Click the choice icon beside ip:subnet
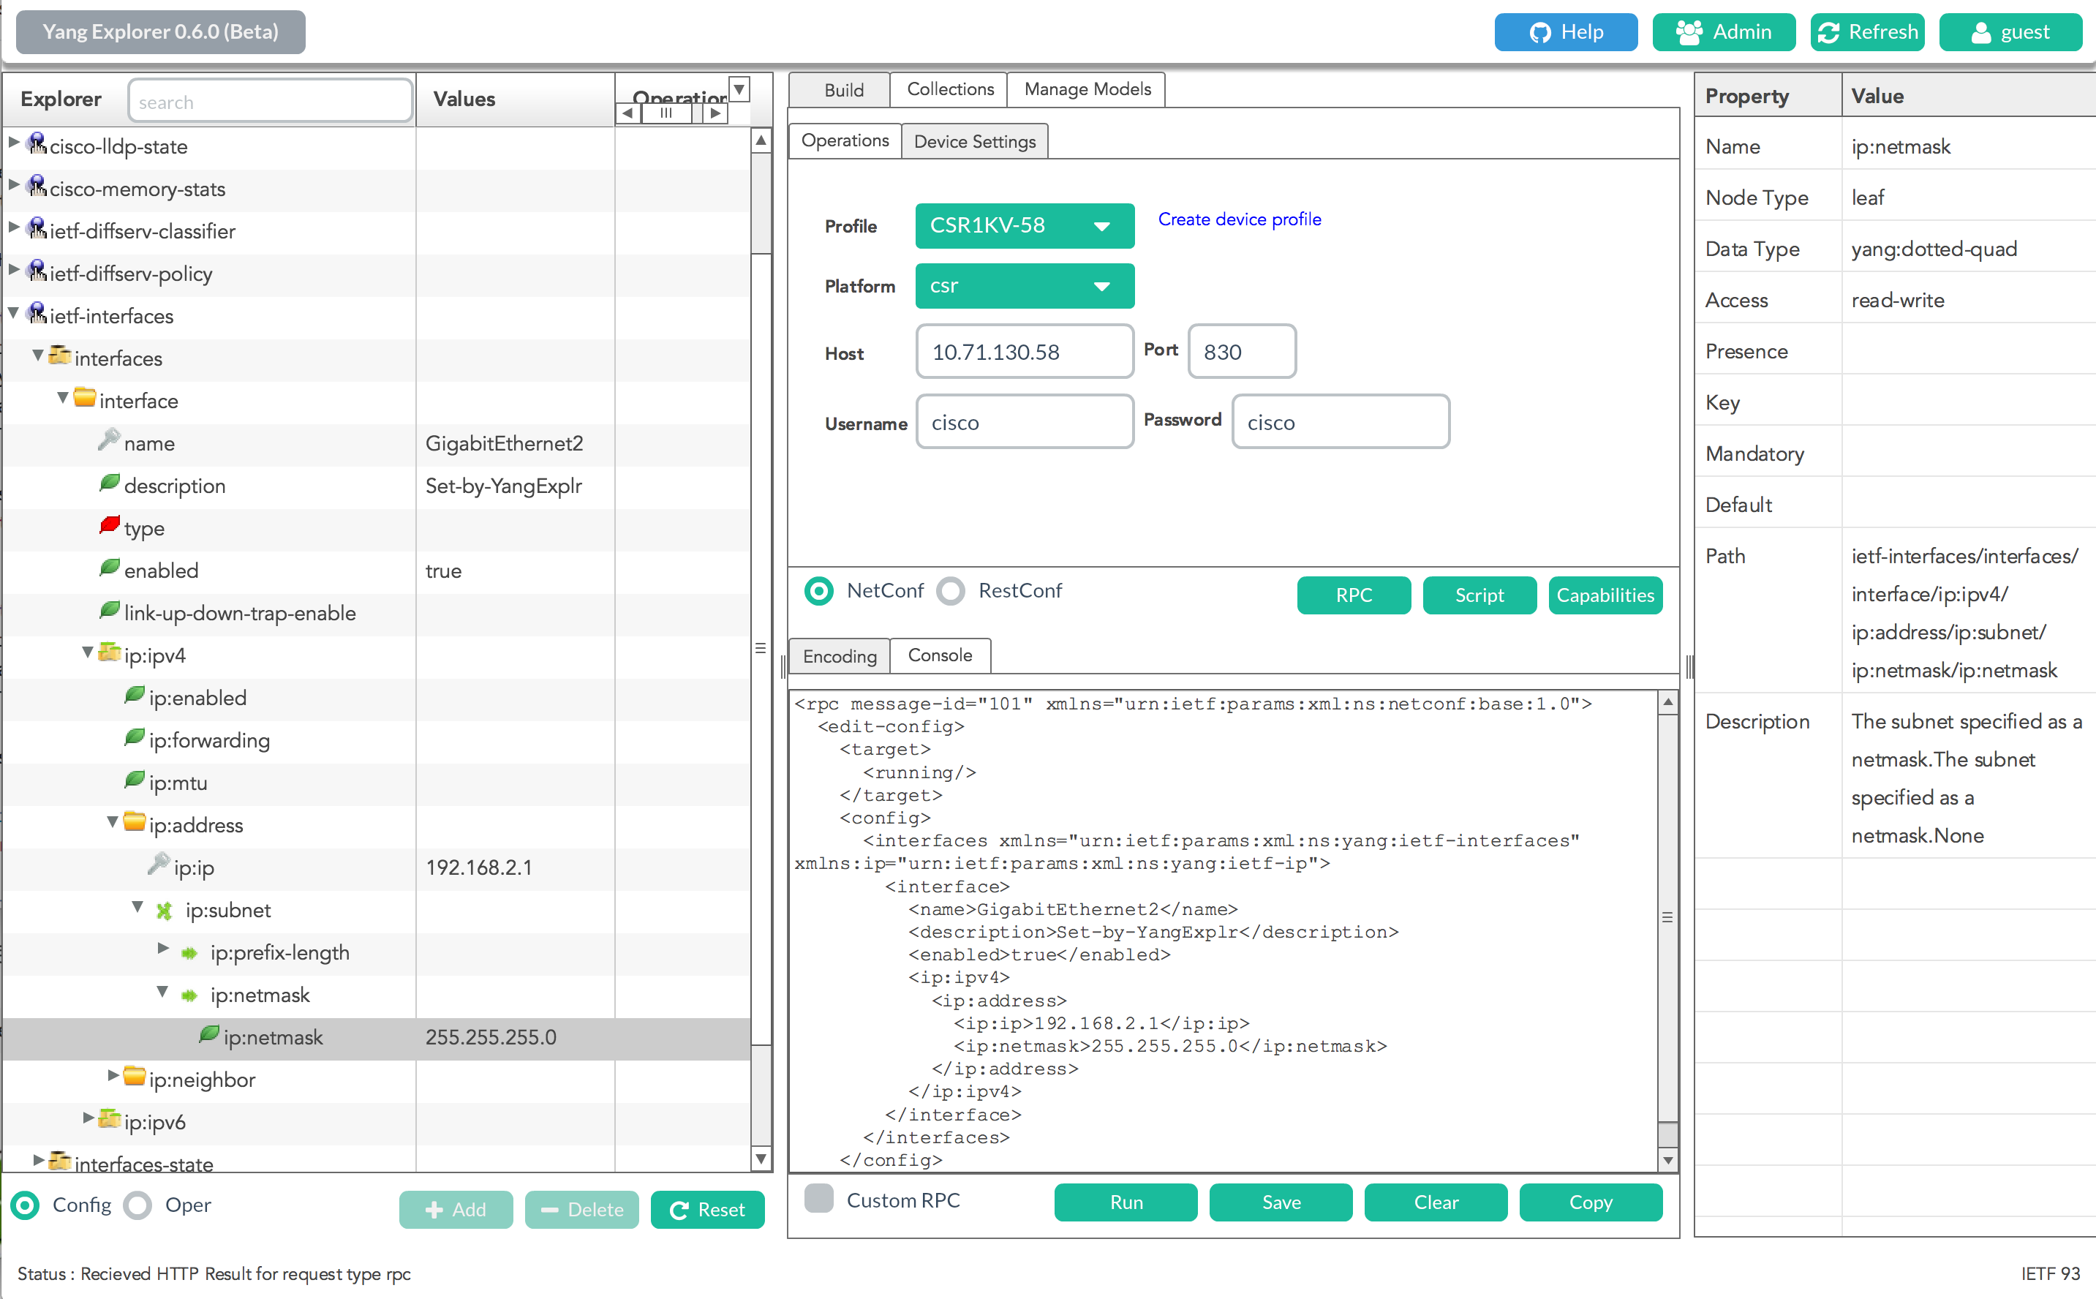Image resolution: width=2096 pixels, height=1299 pixels. click(164, 911)
